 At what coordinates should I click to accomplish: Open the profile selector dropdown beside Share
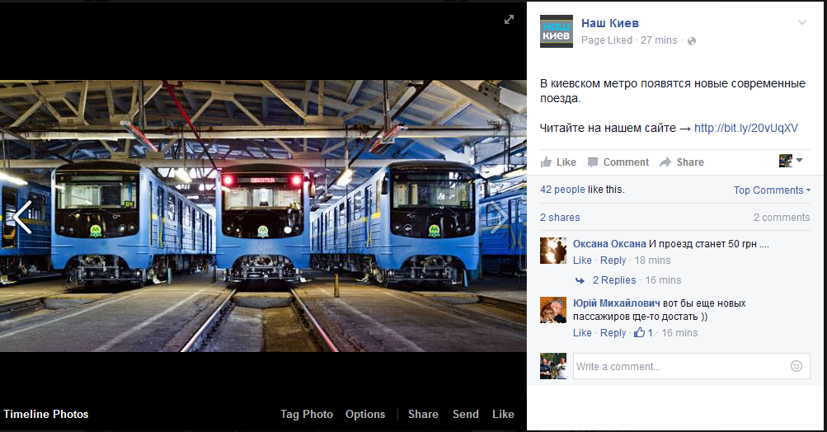(791, 161)
